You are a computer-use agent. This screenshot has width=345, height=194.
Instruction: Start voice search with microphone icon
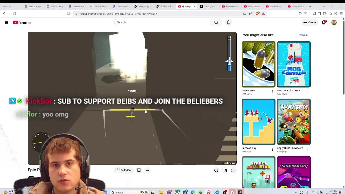(228, 22)
